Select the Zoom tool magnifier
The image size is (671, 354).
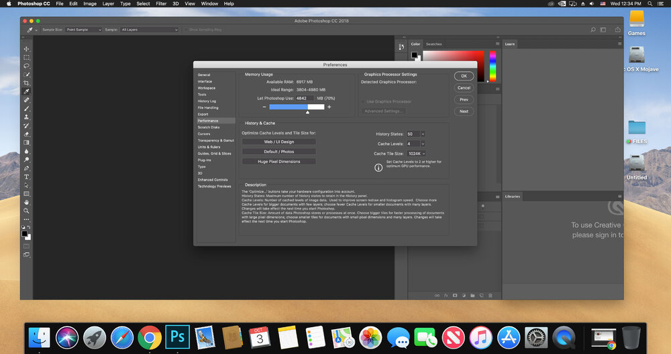click(27, 210)
